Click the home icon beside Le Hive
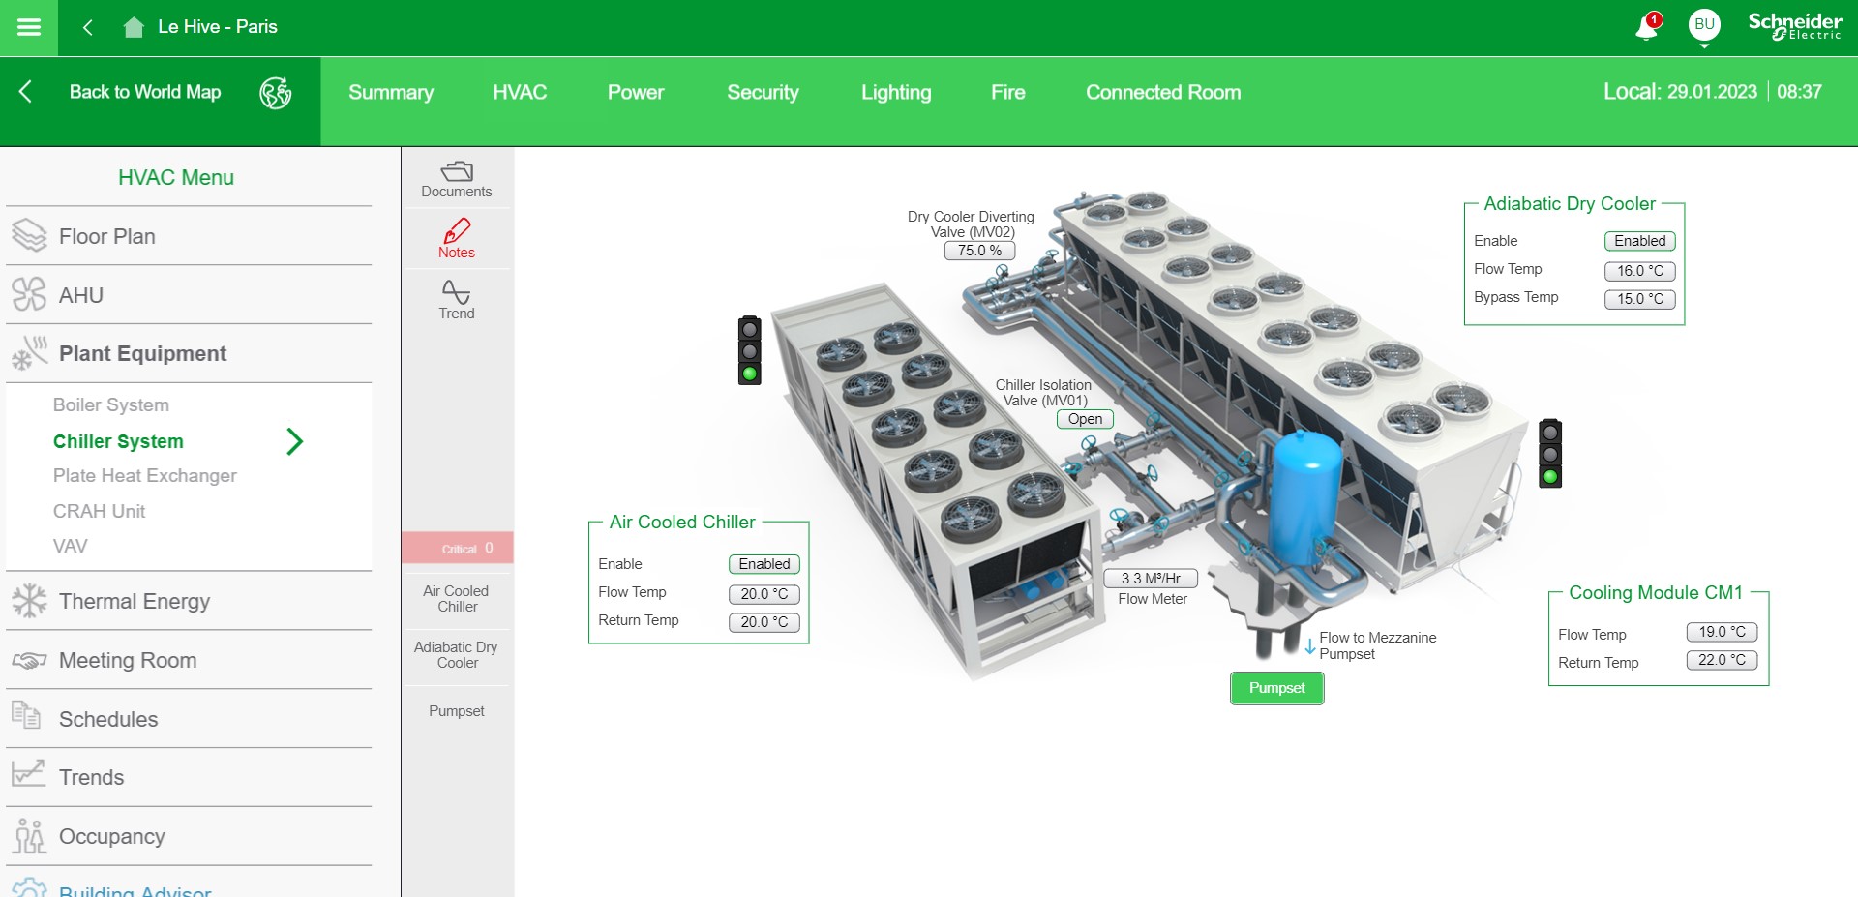The height and width of the screenshot is (897, 1858). coord(134,27)
